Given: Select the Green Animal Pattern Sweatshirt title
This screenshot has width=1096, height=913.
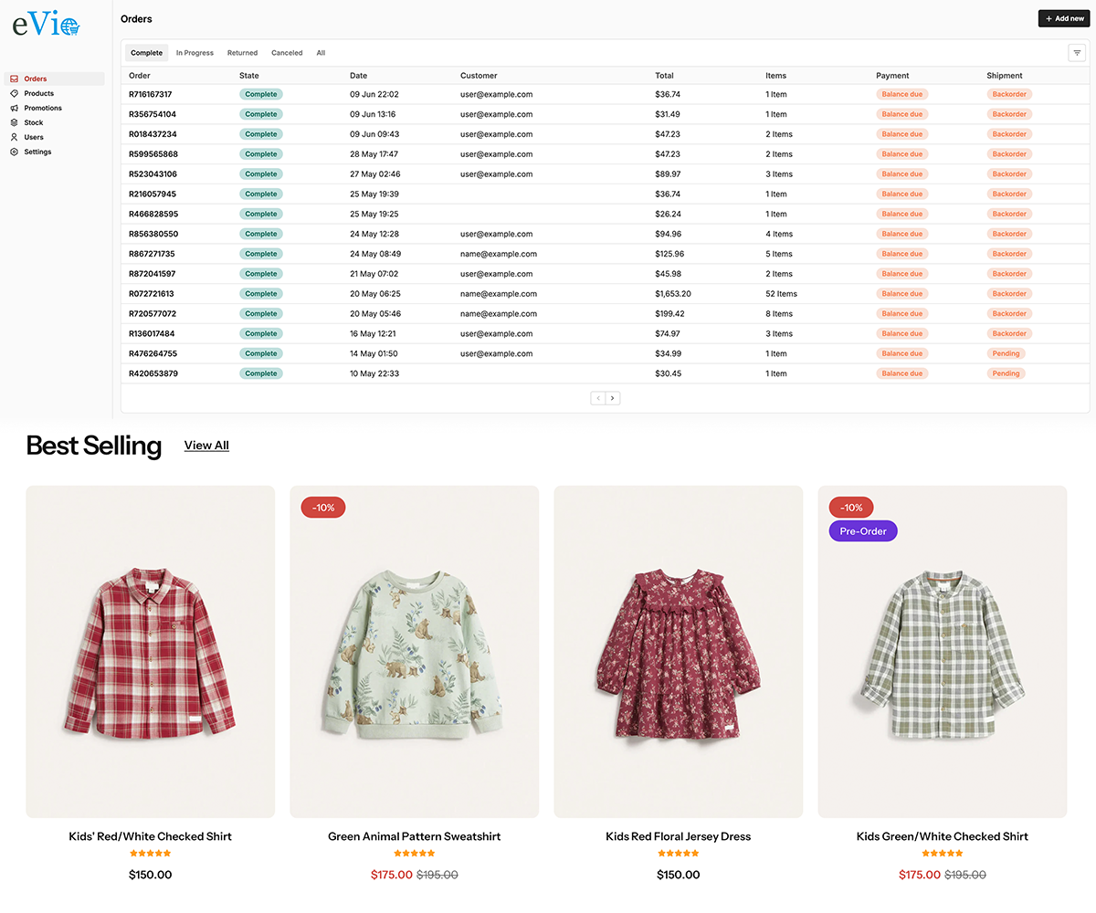Looking at the screenshot, I should (414, 836).
